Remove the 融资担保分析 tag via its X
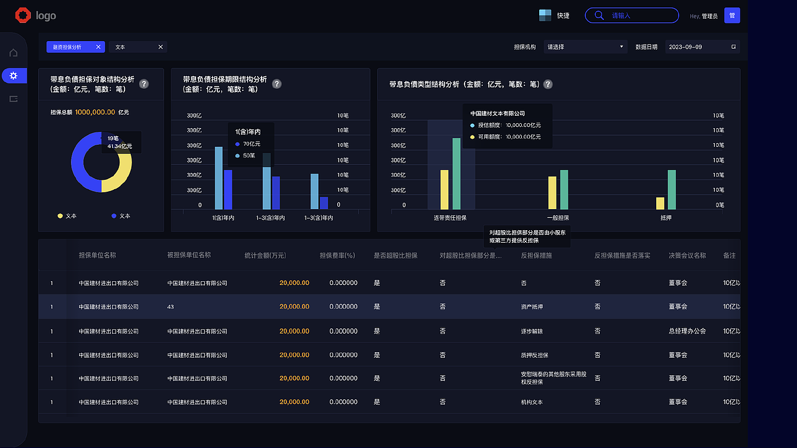The image size is (797, 448). click(x=98, y=47)
